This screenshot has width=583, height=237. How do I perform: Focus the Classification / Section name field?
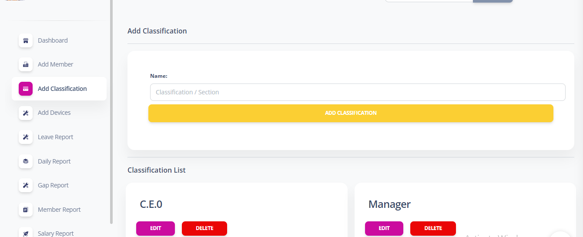[x=358, y=92]
